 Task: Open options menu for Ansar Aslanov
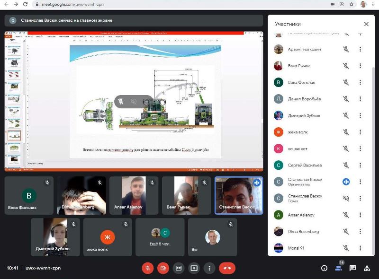360,215
